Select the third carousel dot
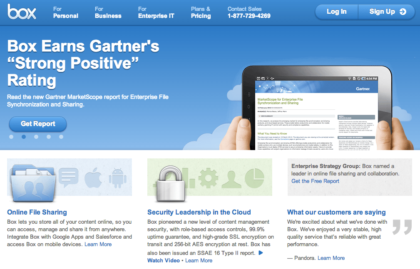420x269 pixels. [x=36, y=137]
